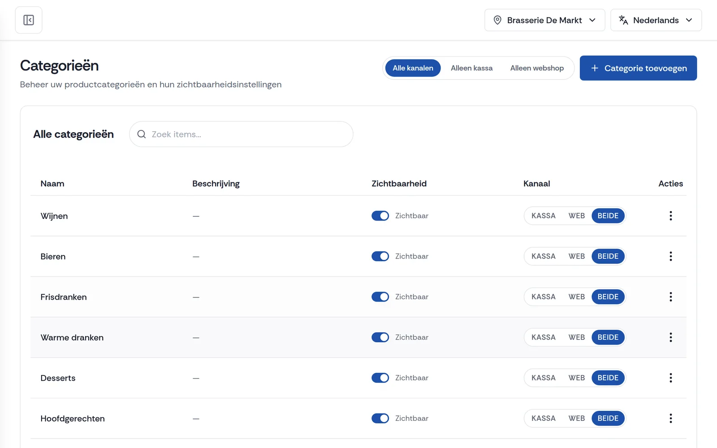Switch to Alleen kassa filter
Image resolution: width=717 pixels, height=448 pixels.
471,68
